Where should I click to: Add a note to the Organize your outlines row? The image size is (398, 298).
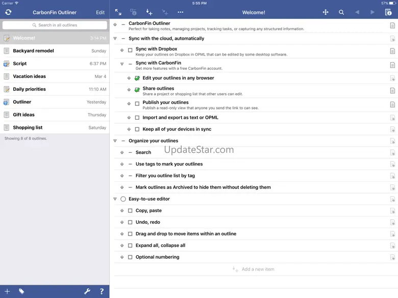click(x=392, y=141)
